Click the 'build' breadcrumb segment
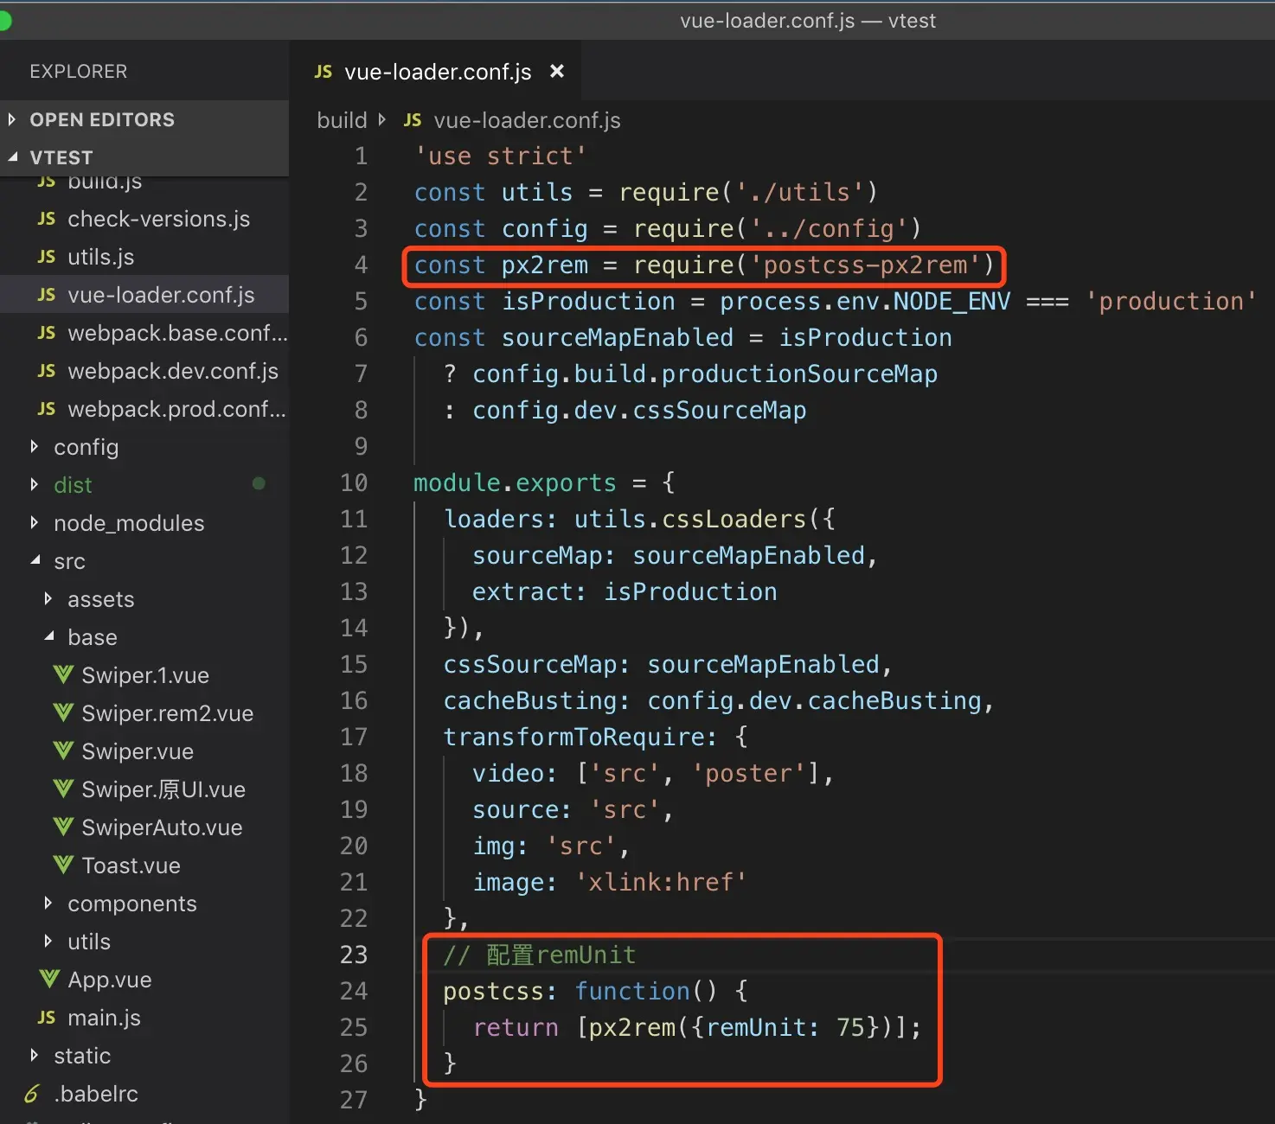Viewport: 1275px width, 1124px height. [x=342, y=120]
